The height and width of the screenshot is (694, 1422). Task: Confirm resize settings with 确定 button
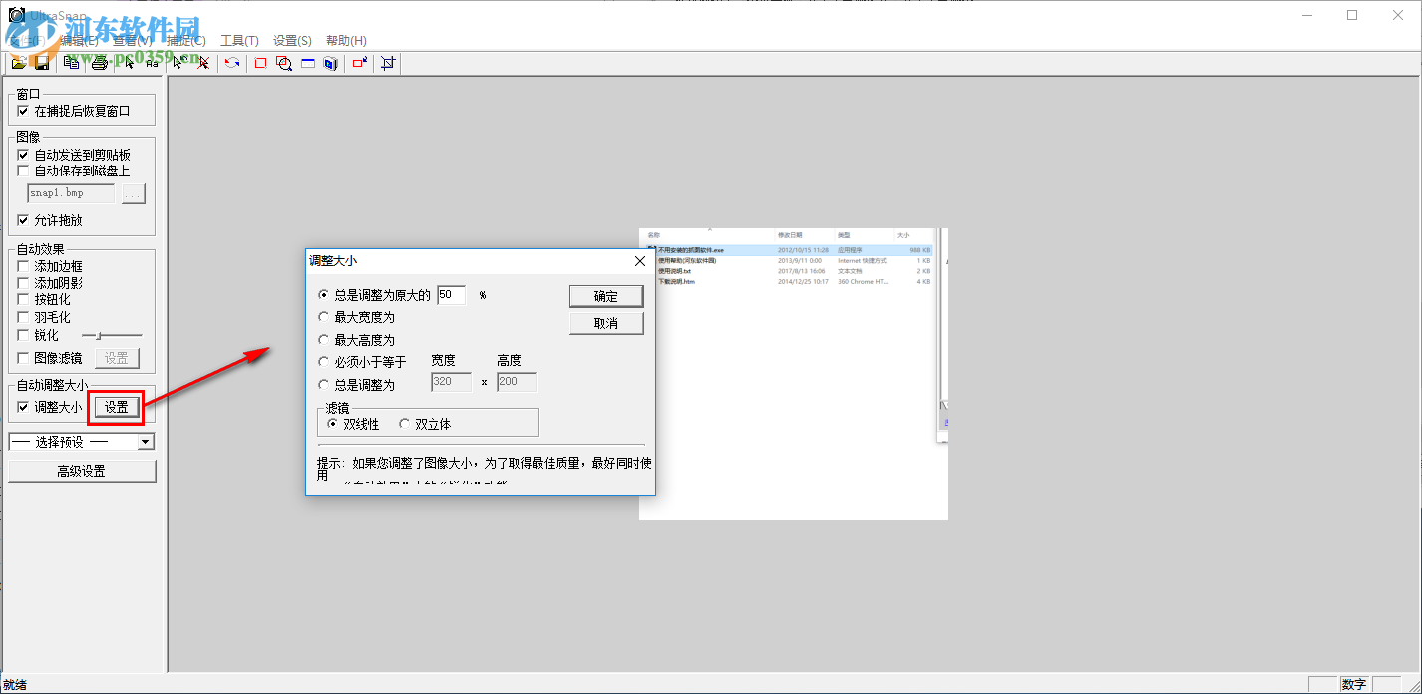(606, 295)
